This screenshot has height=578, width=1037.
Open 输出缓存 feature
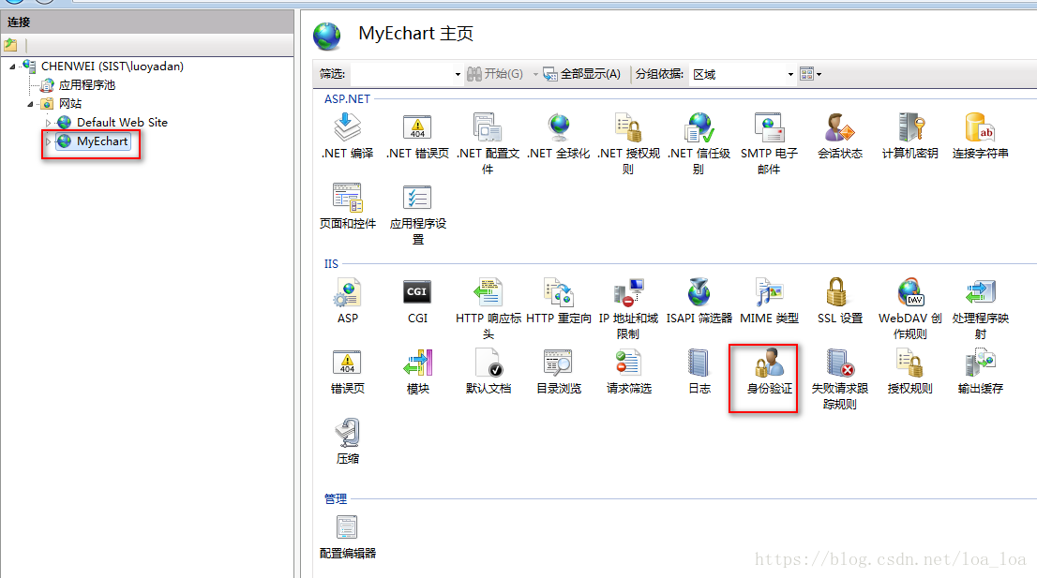pyautogui.click(x=980, y=372)
